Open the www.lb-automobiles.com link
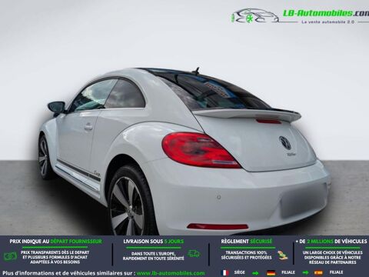The image size is (369, 277). pos(171,273)
